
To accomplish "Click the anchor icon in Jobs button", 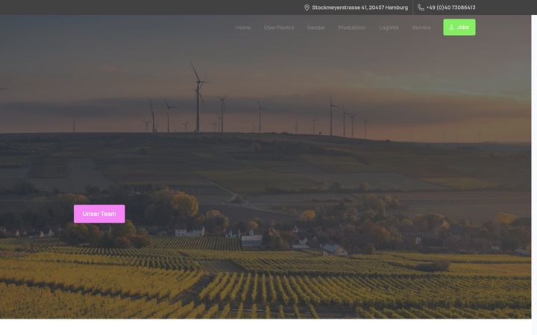I will tap(451, 28).
